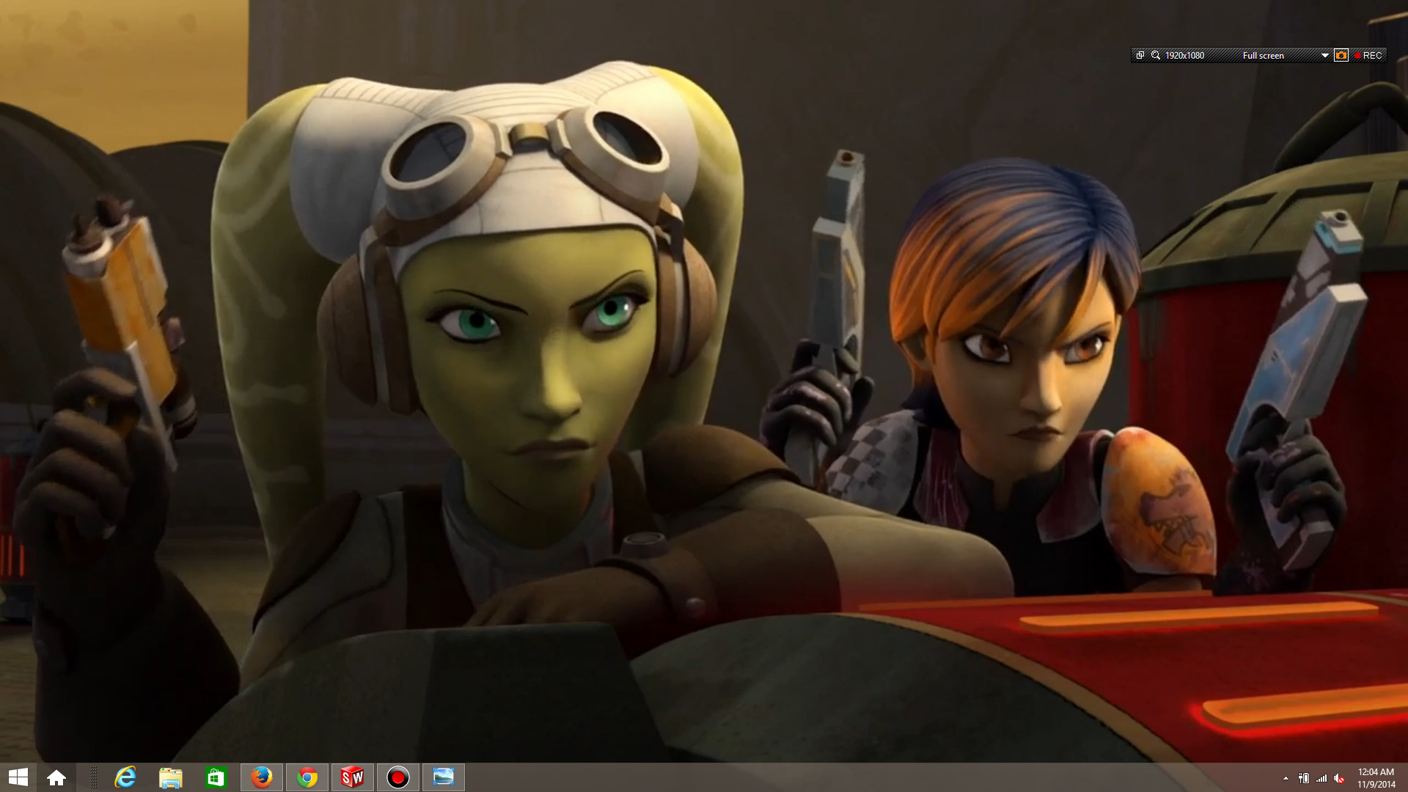Open the Windows Start button
Screen dimensions: 1408x792
tap(18, 777)
